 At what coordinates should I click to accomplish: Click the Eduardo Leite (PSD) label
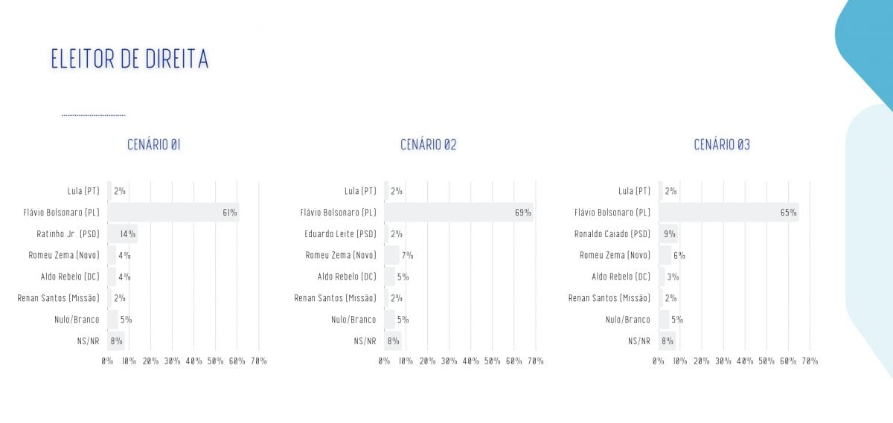[x=340, y=234]
